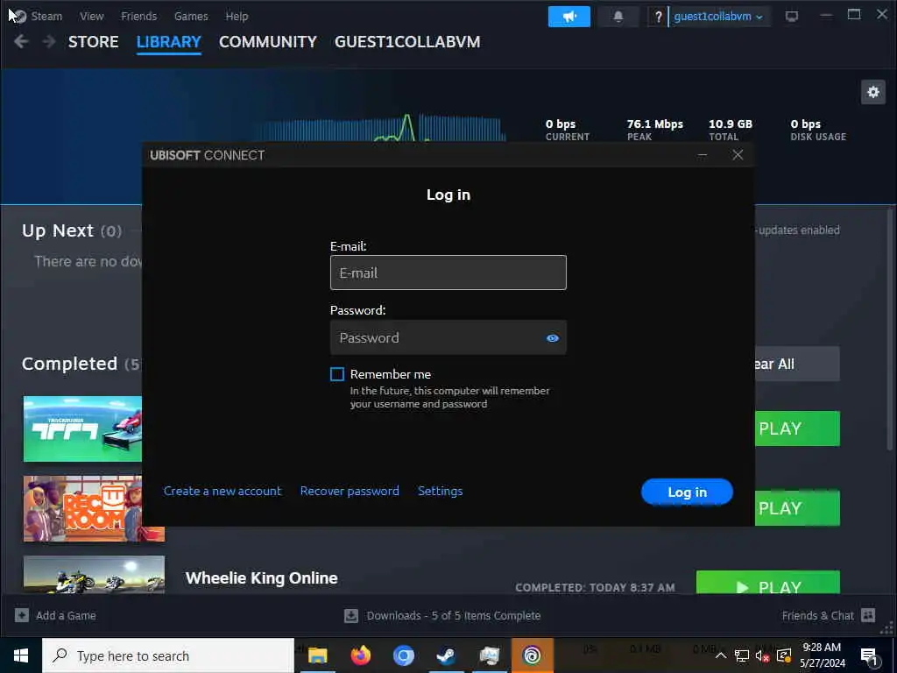Click the taskbar icon right of Steam
Viewport: 897px width, 673px height.
(489, 655)
